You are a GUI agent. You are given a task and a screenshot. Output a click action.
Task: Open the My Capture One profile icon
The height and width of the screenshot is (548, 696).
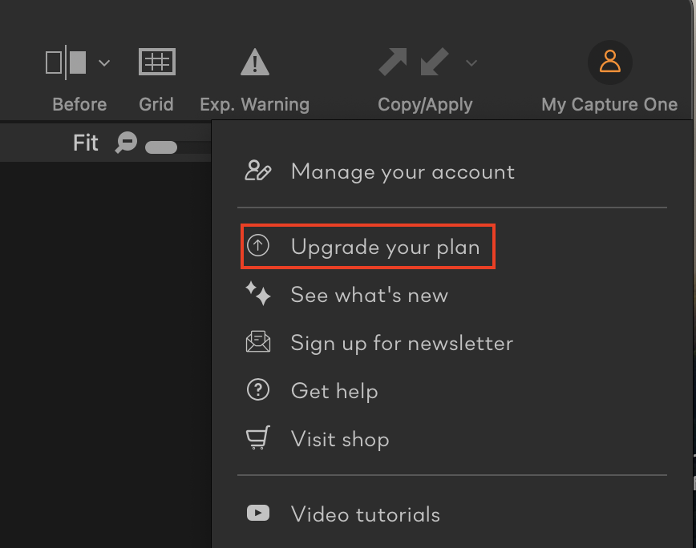coord(610,62)
